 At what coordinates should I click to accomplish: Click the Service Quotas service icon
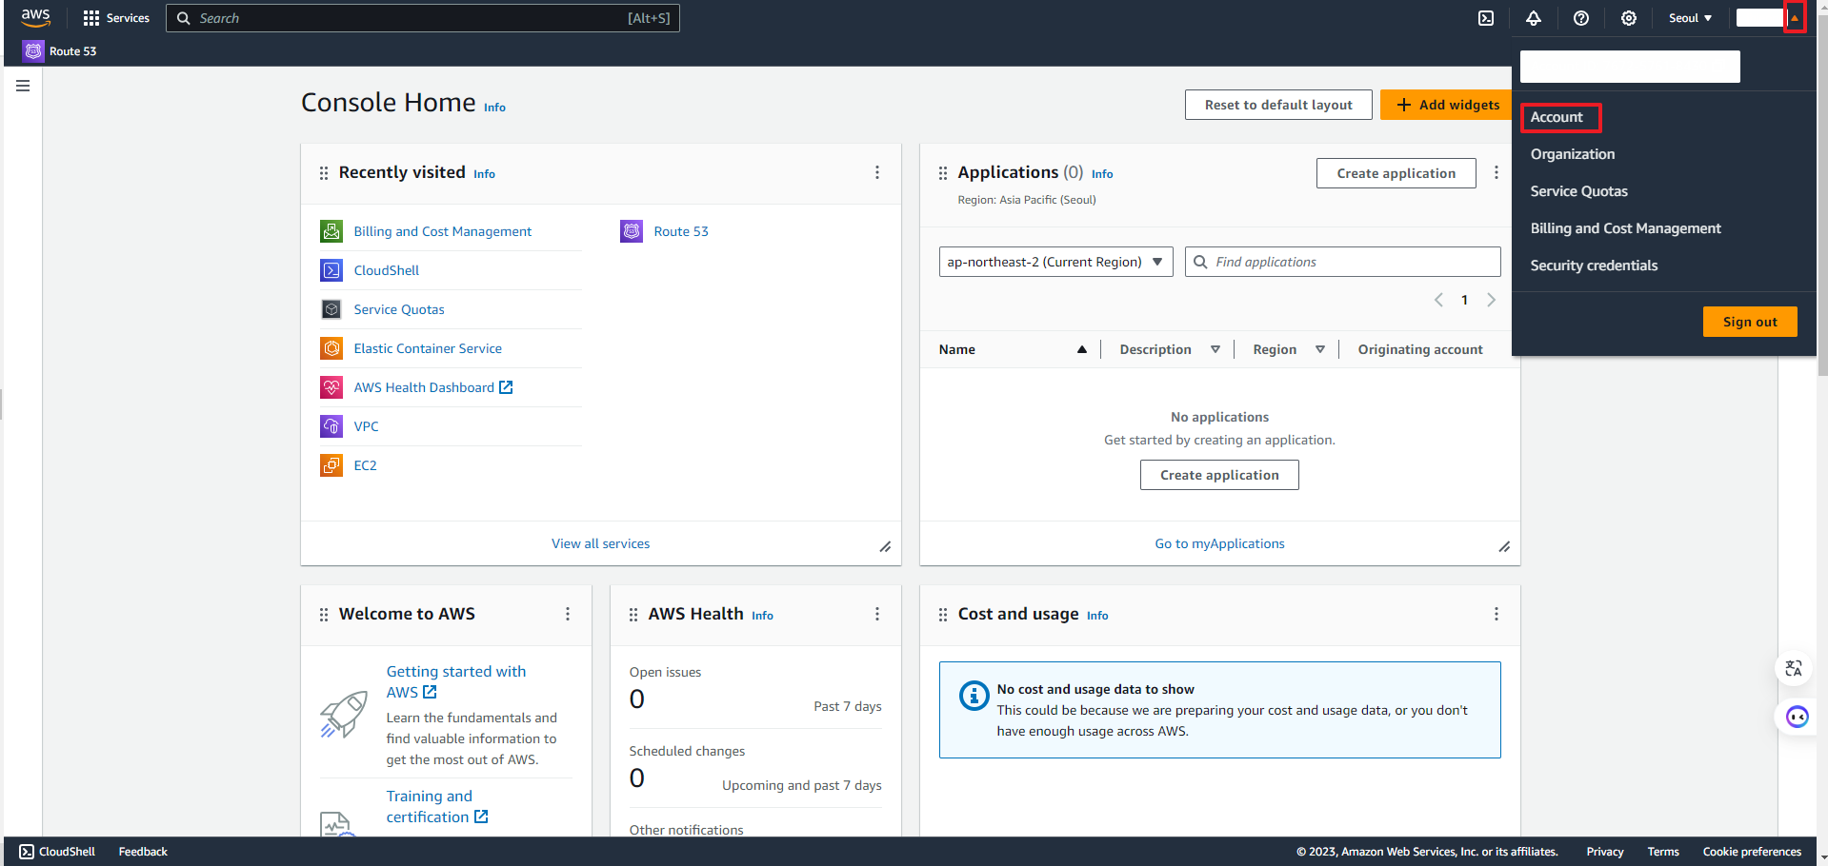point(331,309)
